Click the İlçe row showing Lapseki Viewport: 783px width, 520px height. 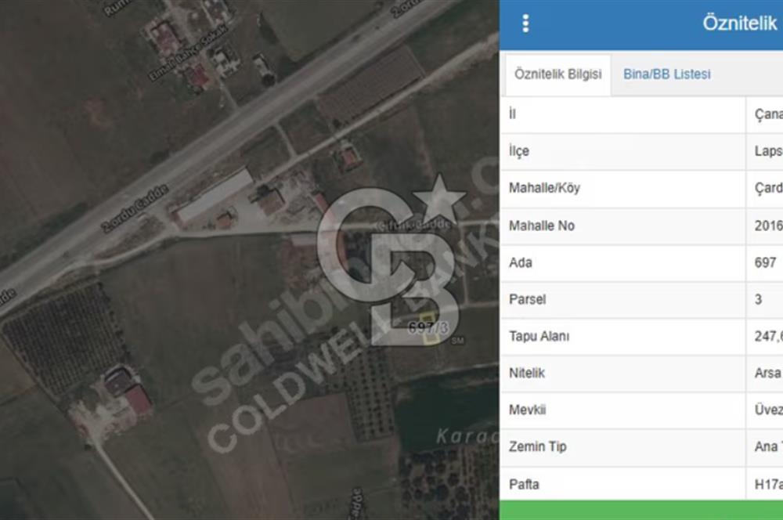[x=626, y=151]
